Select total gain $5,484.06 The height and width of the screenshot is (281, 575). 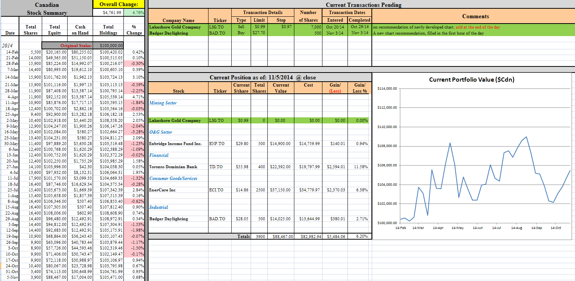[x=335, y=236]
